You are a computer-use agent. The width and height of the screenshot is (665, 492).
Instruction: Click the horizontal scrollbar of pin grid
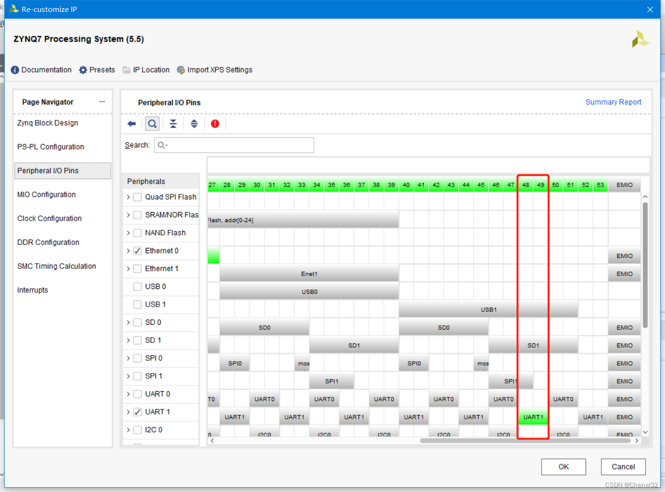click(x=525, y=441)
